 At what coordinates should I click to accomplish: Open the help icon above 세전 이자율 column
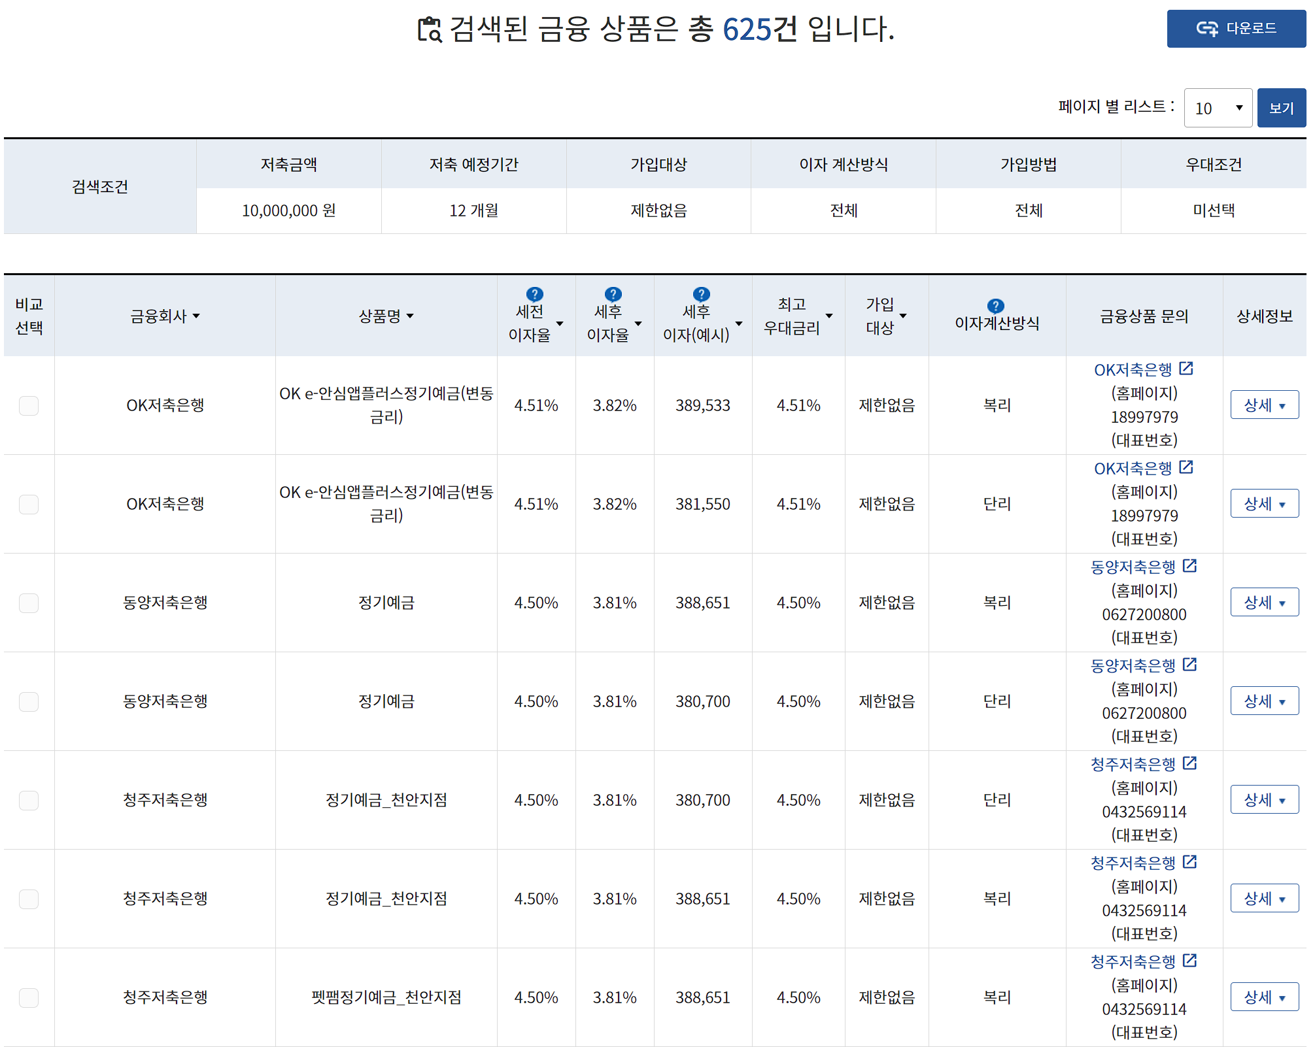(536, 294)
